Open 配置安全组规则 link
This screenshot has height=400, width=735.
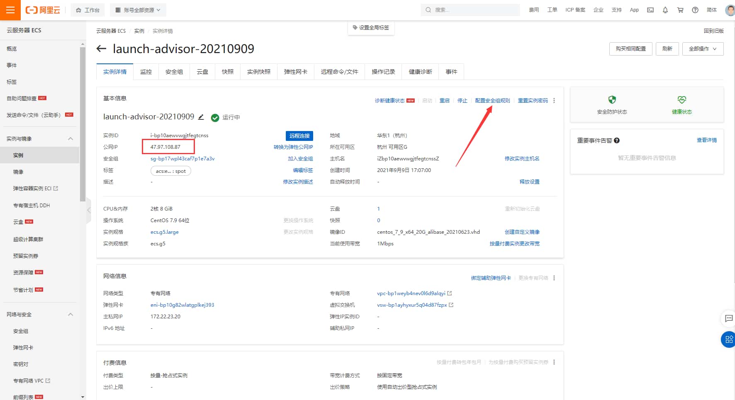[494, 100]
